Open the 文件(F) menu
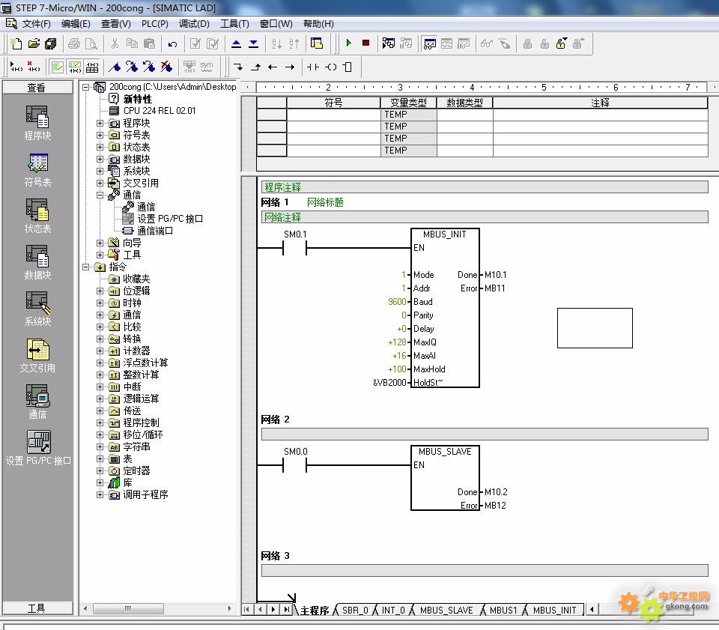The width and height of the screenshot is (719, 630). pos(36,24)
